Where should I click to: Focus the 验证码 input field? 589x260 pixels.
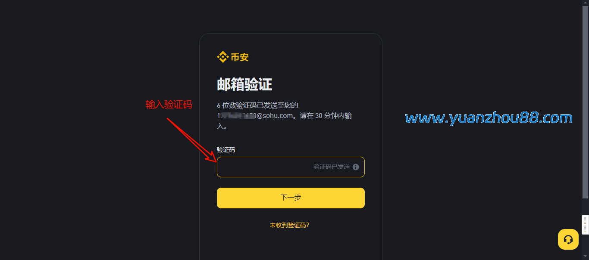291,167
